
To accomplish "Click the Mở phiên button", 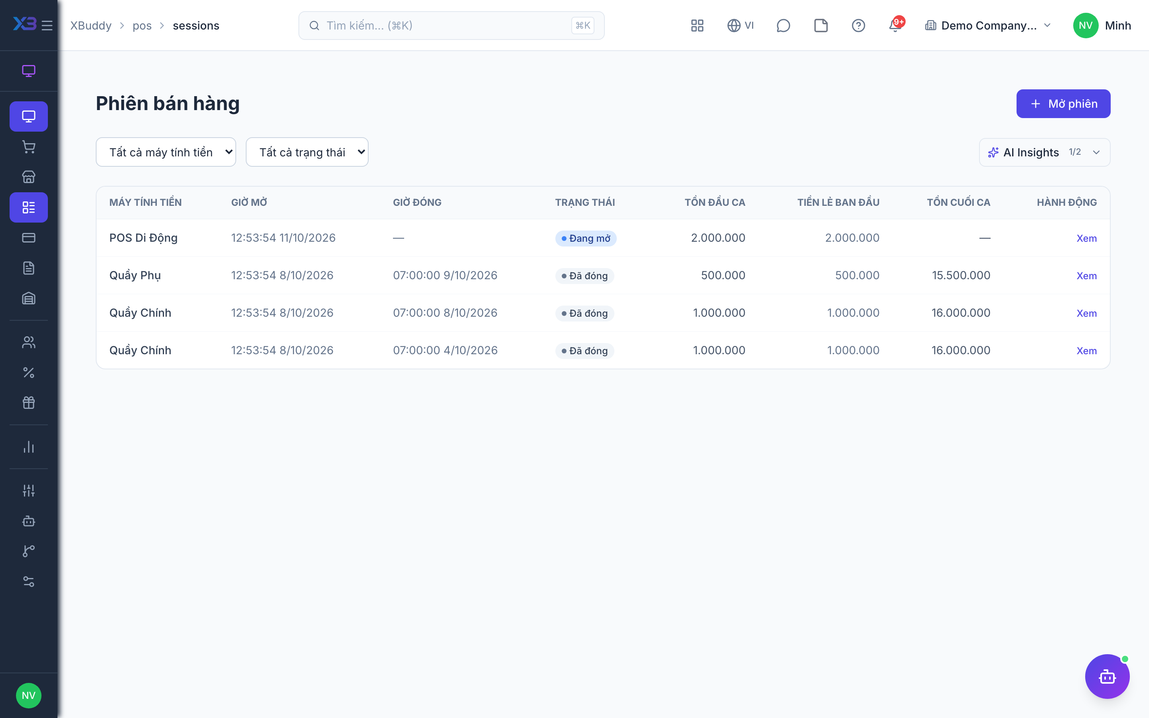I will (1063, 104).
